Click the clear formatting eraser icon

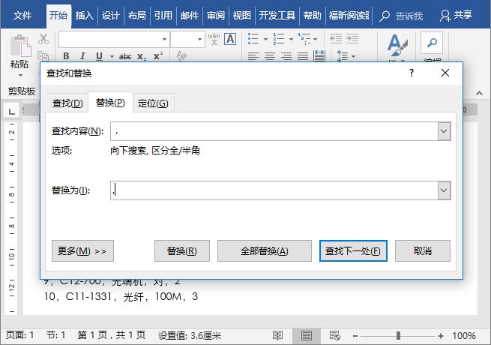point(181,55)
